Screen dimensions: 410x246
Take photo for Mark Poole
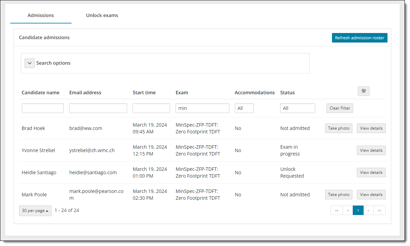pyautogui.click(x=338, y=195)
